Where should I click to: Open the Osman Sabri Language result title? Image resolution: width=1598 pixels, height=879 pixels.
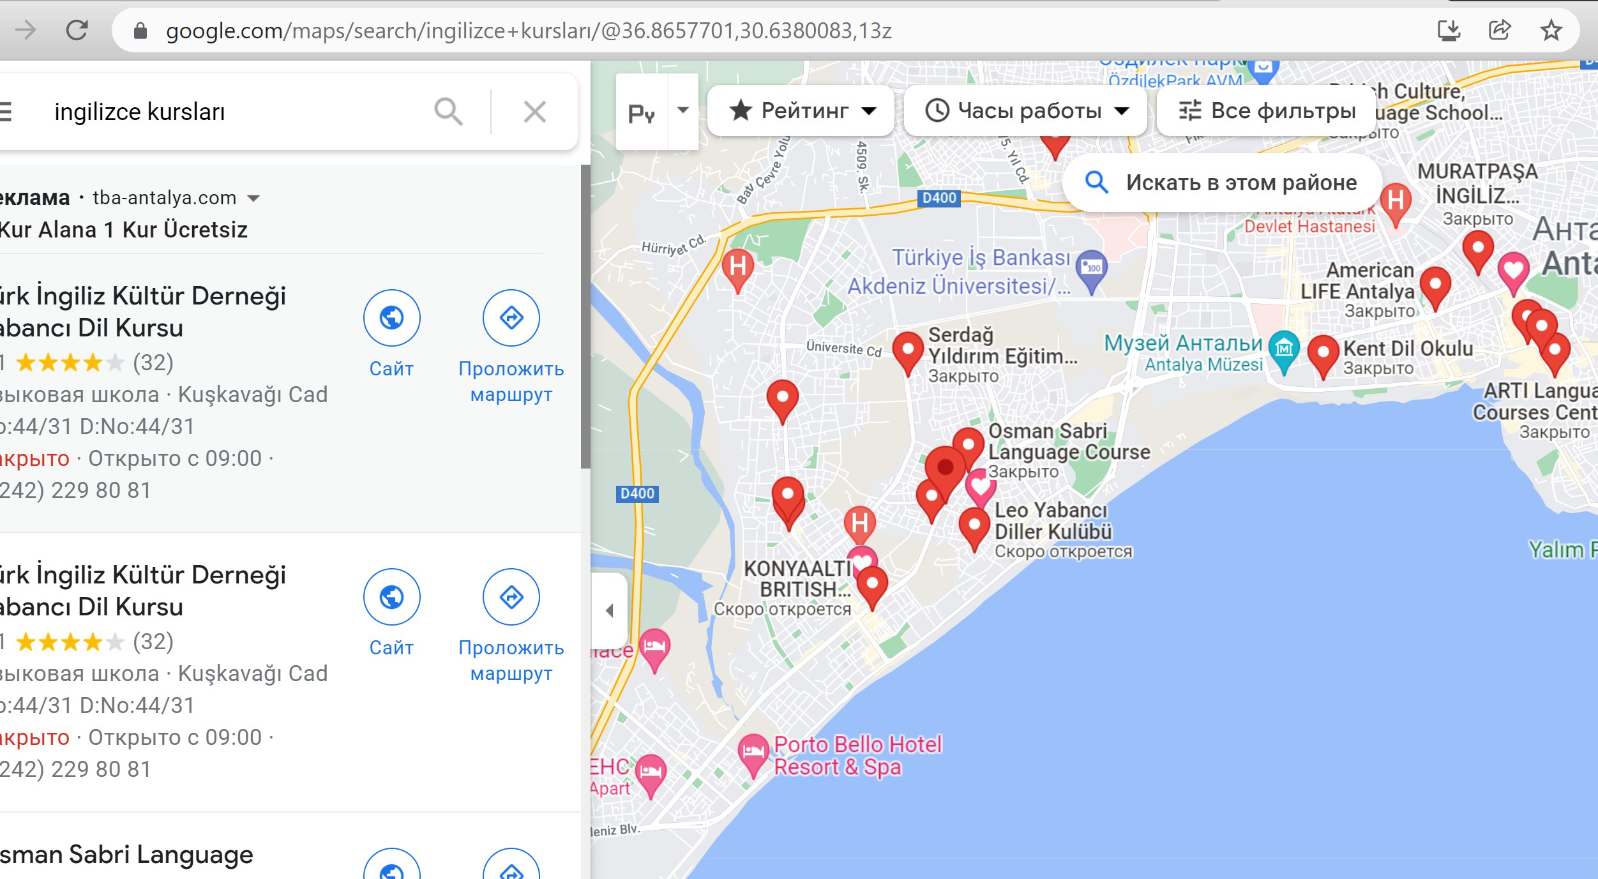(x=126, y=855)
